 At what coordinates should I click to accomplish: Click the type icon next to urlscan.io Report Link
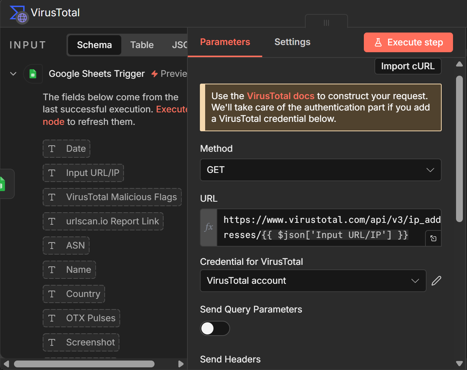(52, 221)
